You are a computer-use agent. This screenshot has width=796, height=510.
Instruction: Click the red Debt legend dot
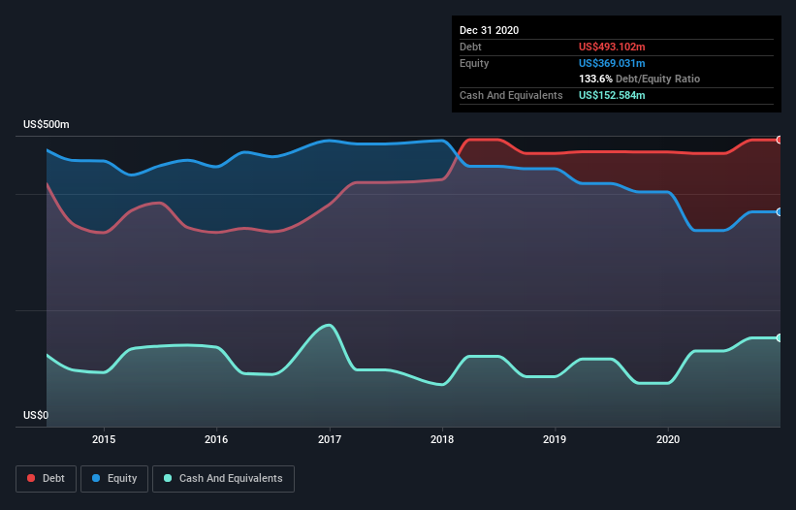(x=31, y=478)
